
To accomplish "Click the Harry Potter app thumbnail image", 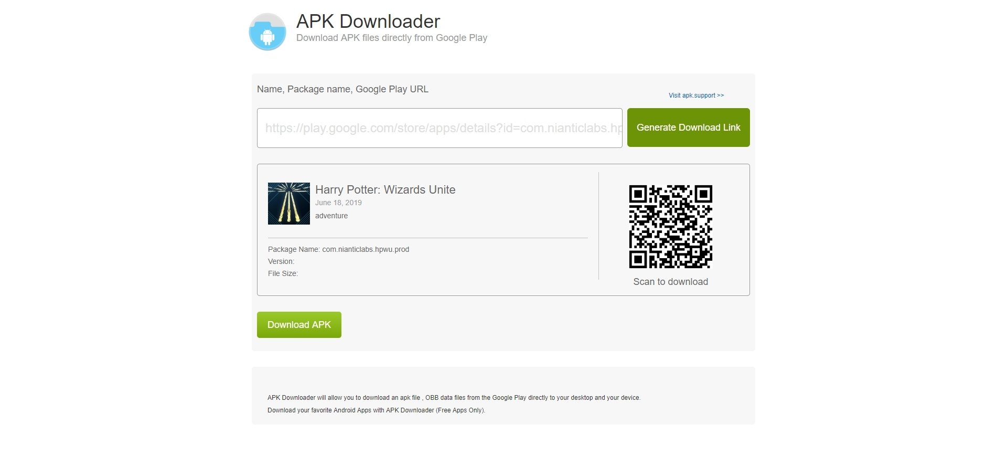I will click(289, 204).
